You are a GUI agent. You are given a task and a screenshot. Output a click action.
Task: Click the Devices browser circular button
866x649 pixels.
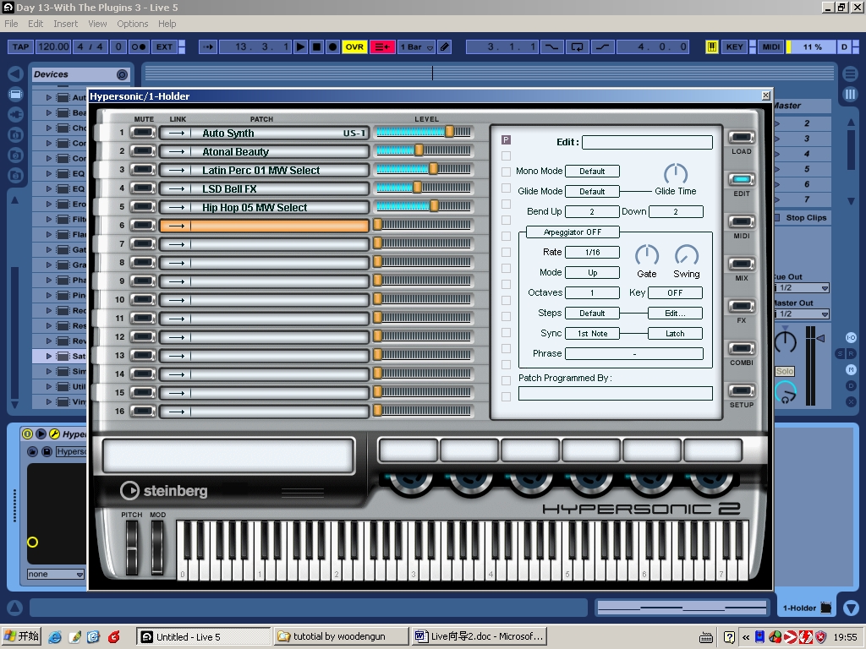[x=122, y=74]
